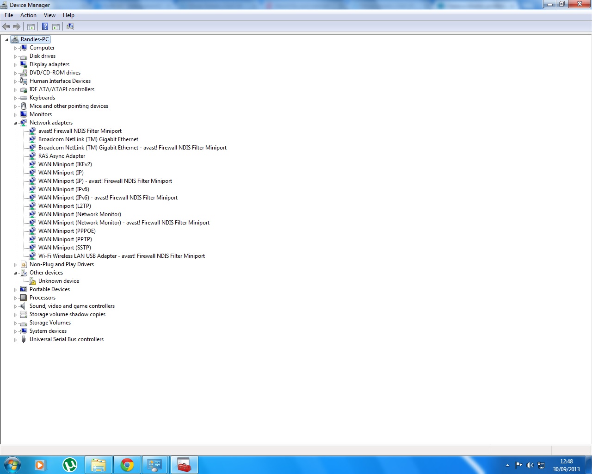Open the Help menu

click(x=68, y=15)
